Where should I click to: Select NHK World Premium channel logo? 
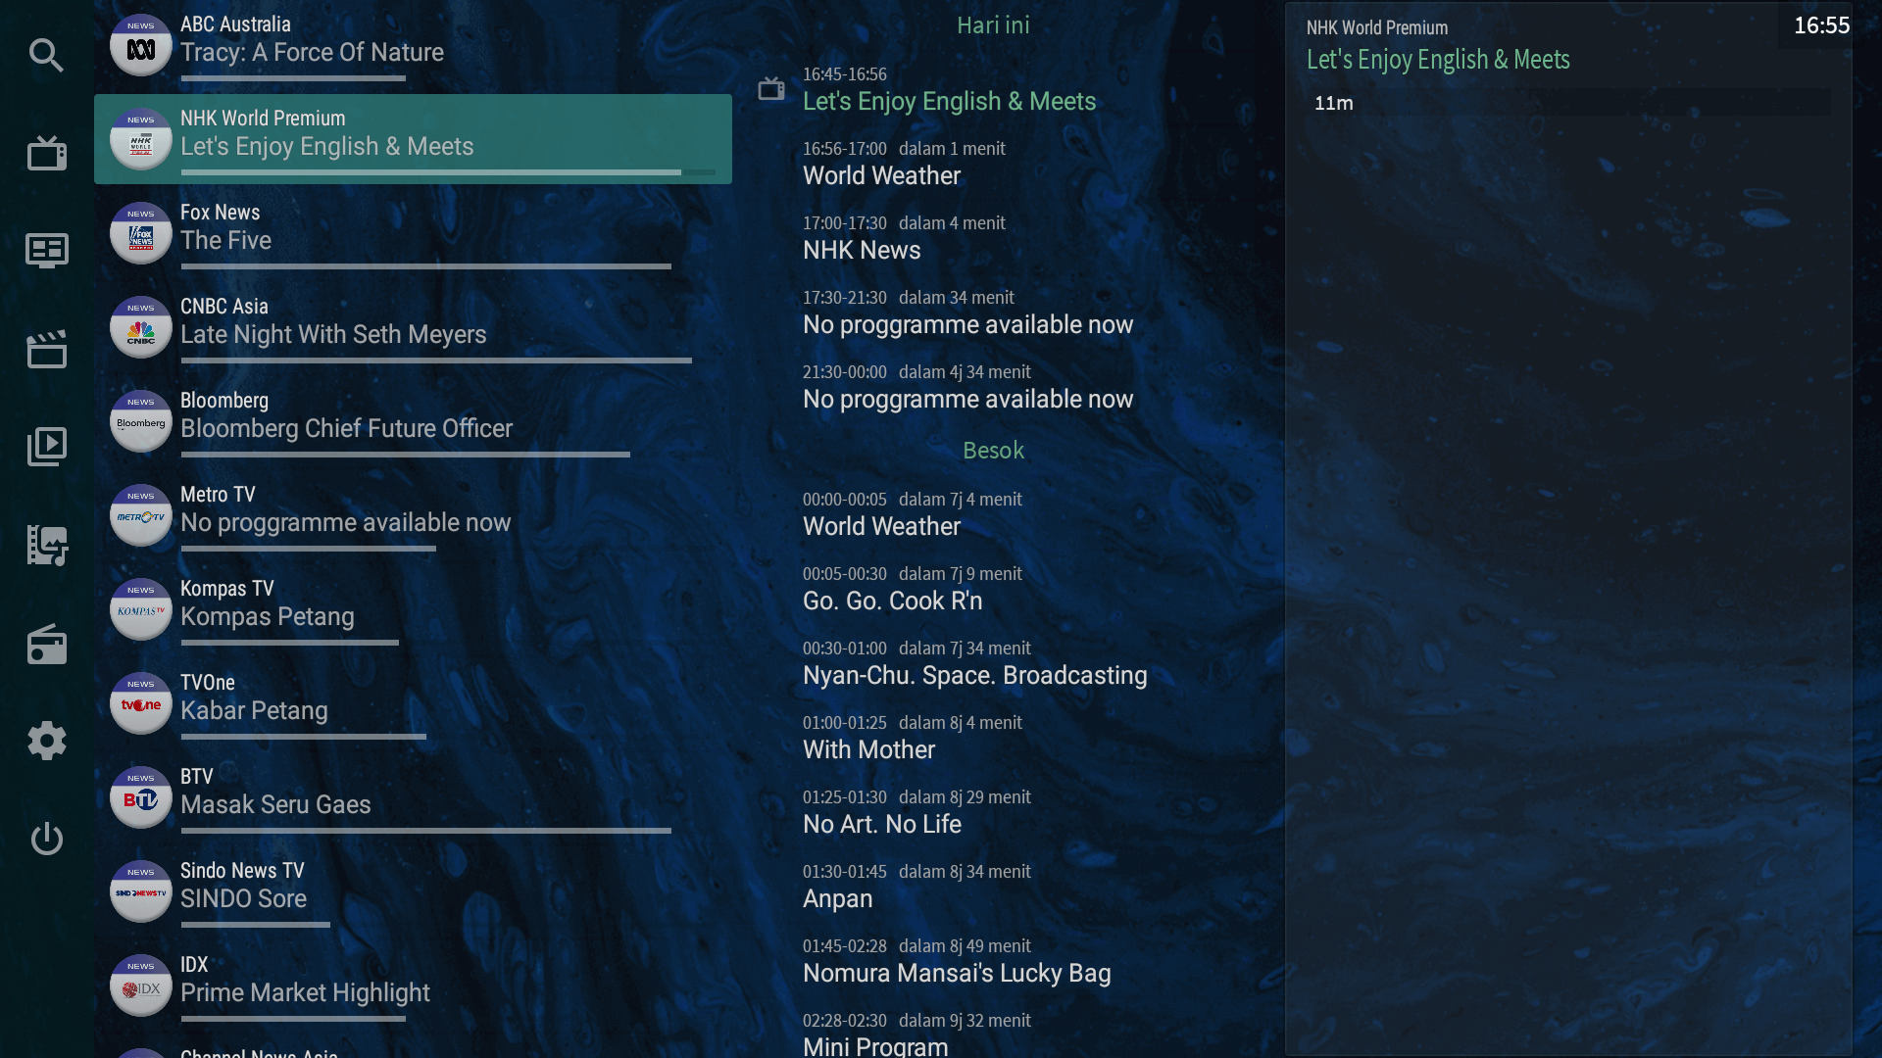coord(141,139)
